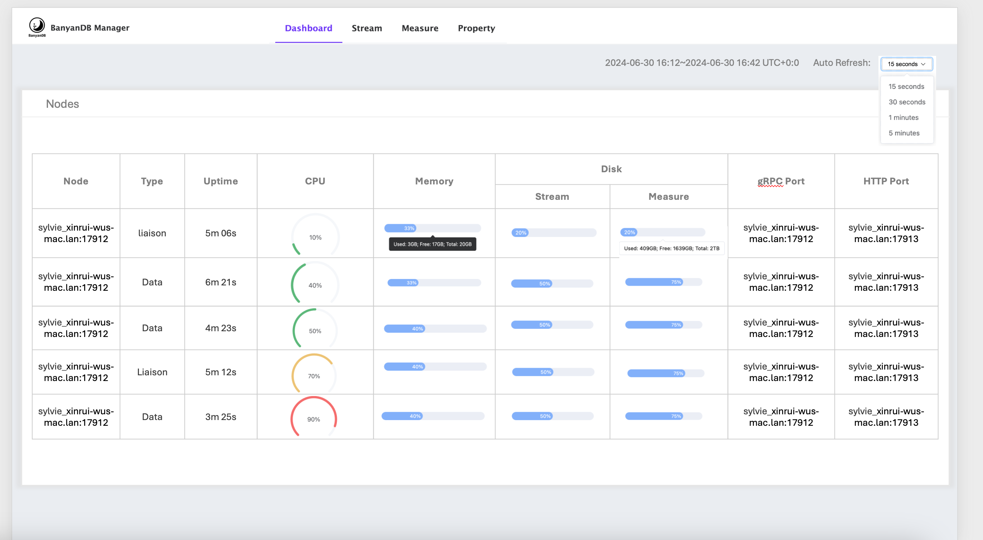Pick 1 minutes from refresh list

coord(903,117)
